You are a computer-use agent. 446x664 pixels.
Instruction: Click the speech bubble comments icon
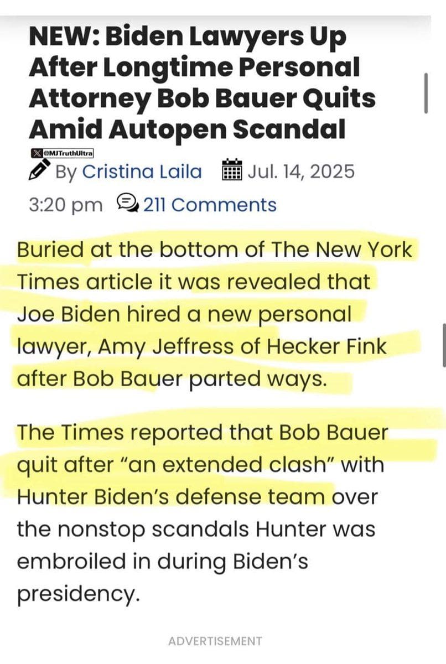[x=128, y=204]
